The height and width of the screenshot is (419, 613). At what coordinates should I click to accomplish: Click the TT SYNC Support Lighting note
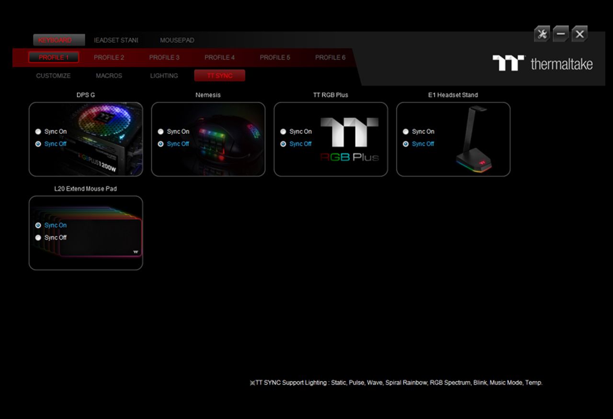(396, 383)
